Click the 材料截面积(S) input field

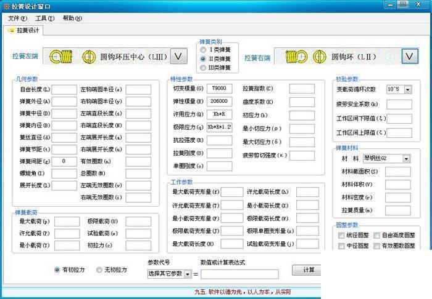pyautogui.click(x=398, y=172)
